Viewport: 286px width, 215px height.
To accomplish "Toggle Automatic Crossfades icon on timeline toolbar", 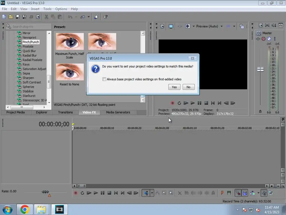I will click(x=245, y=193).
